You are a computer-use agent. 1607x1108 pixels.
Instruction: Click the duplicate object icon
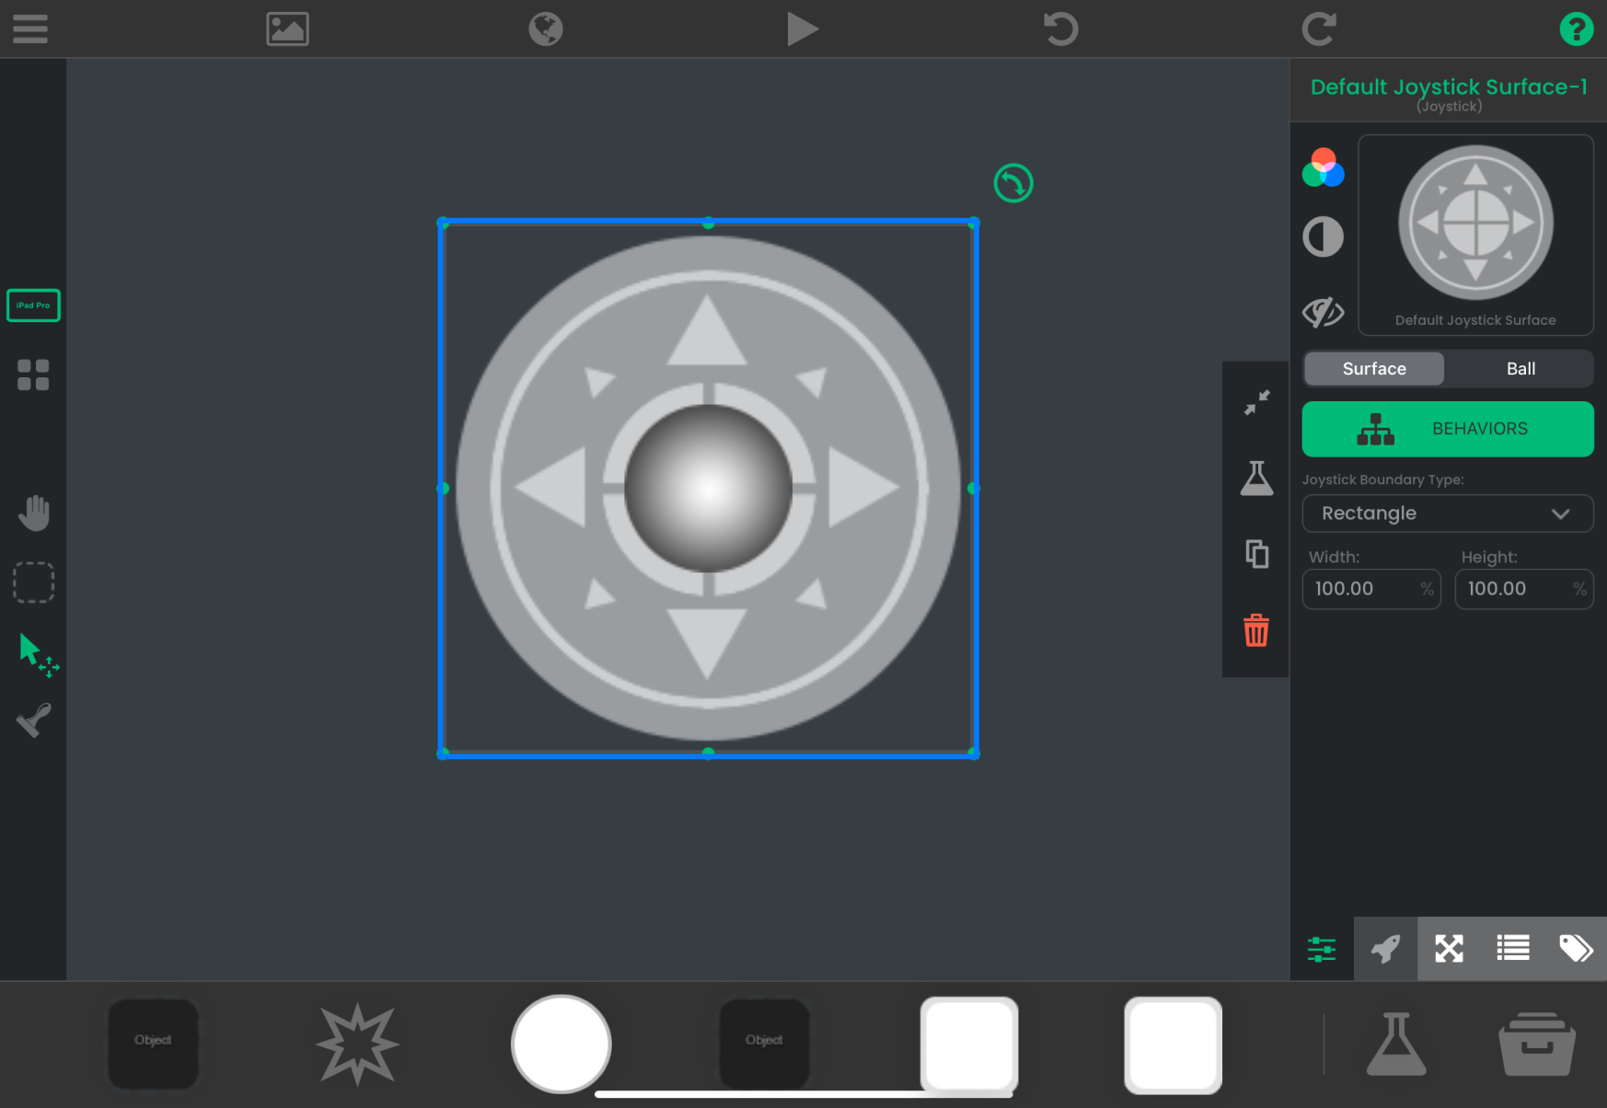[x=1256, y=554]
